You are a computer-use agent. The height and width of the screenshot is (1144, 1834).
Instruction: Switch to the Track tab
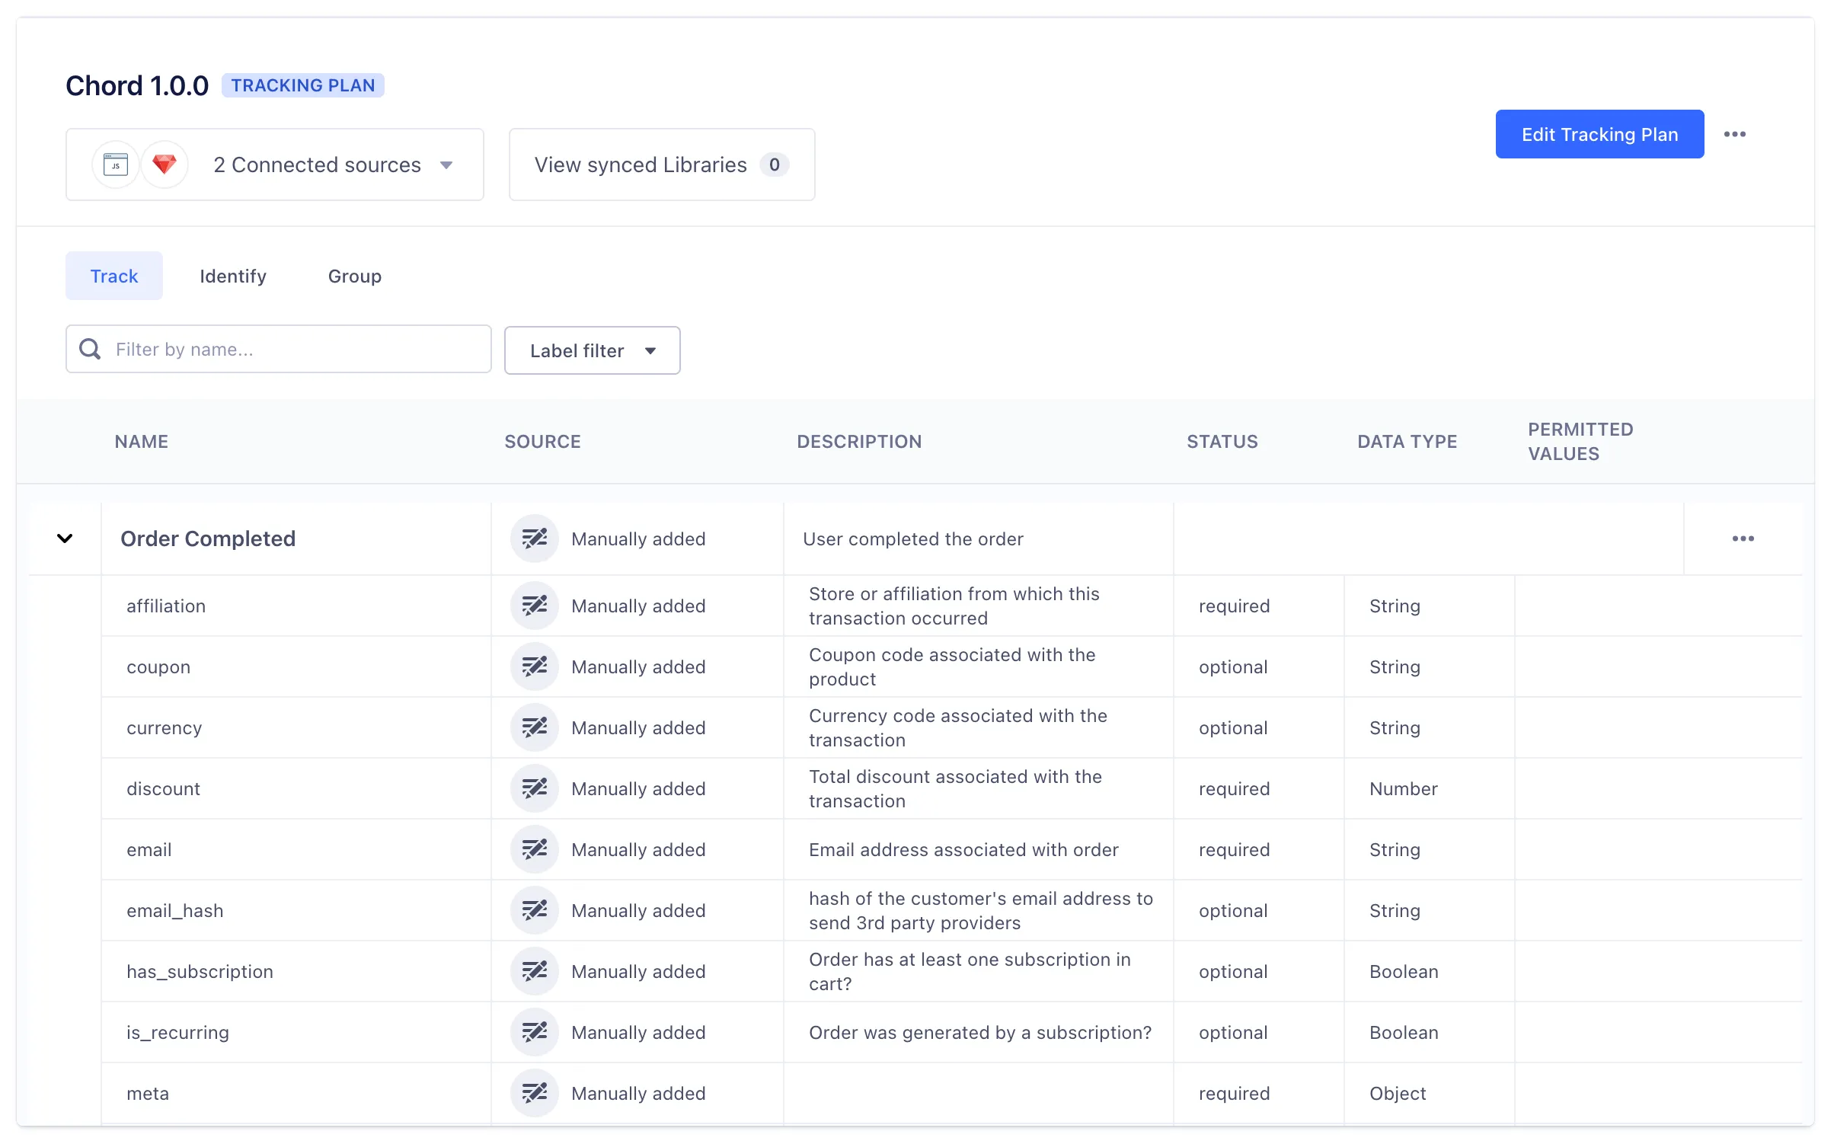114,276
